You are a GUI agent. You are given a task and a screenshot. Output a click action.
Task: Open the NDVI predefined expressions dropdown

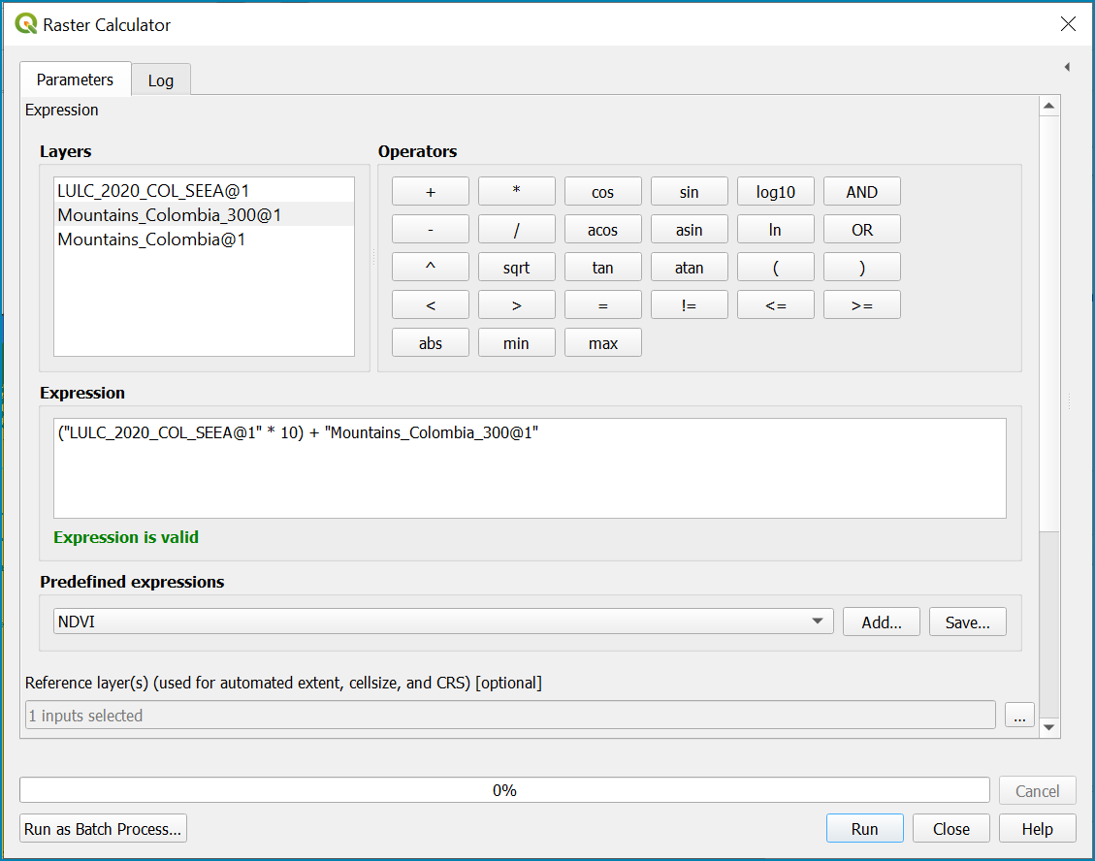click(x=443, y=621)
